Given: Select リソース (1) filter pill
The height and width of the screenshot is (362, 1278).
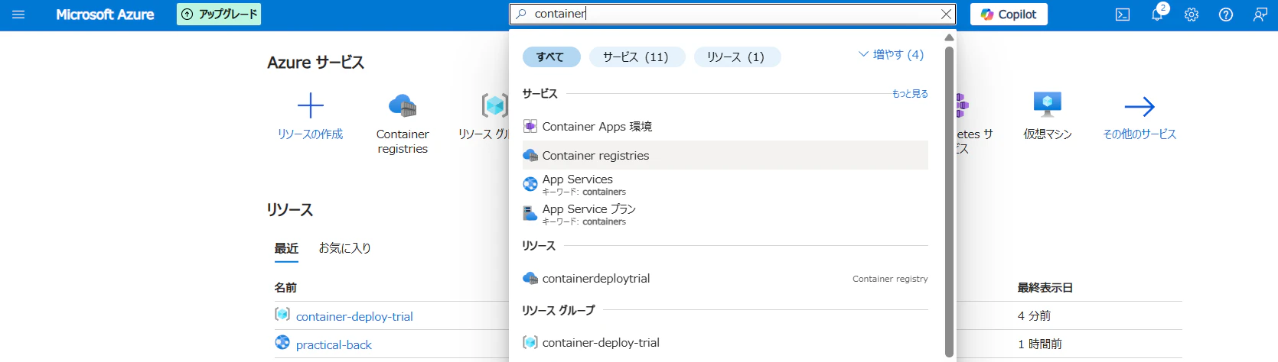Looking at the screenshot, I should tap(737, 57).
